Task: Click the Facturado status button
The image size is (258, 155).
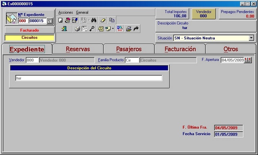Action: tap(30, 30)
